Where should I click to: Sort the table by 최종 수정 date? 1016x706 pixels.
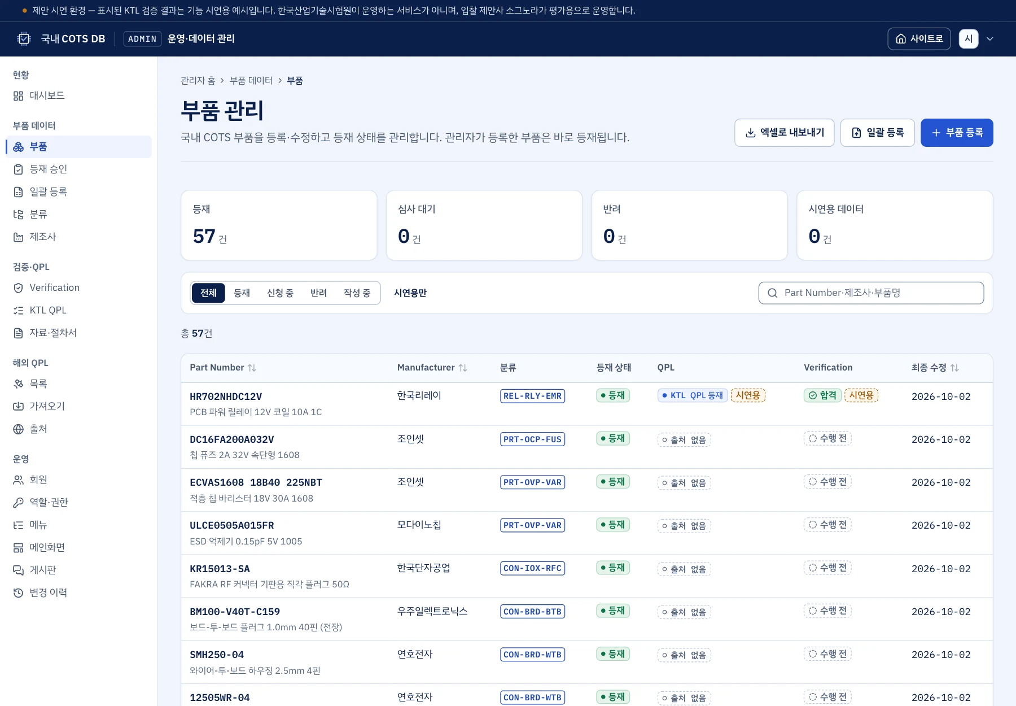pos(935,368)
